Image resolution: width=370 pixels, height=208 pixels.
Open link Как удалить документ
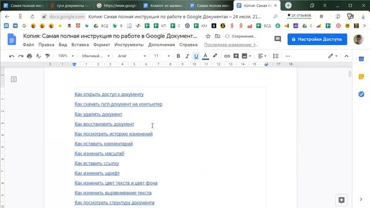(98, 114)
